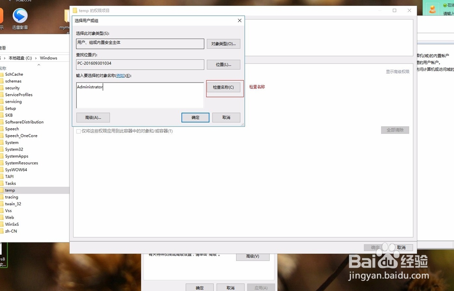Click the 位置(L)... location button
The height and width of the screenshot is (291, 454).
coord(223,65)
